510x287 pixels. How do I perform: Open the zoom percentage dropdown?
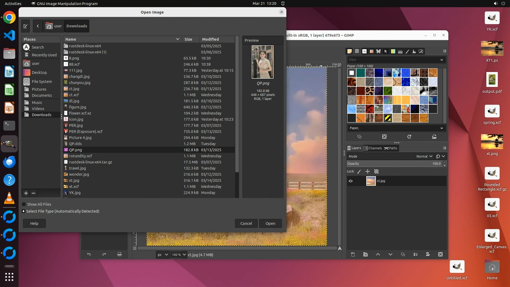click(184, 255)
